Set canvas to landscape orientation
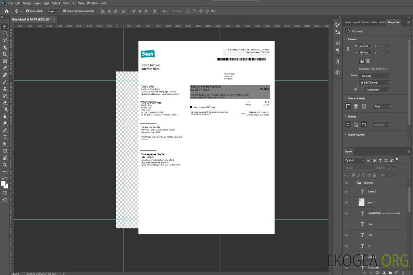The image size is (413, 275). click(368, 61)
